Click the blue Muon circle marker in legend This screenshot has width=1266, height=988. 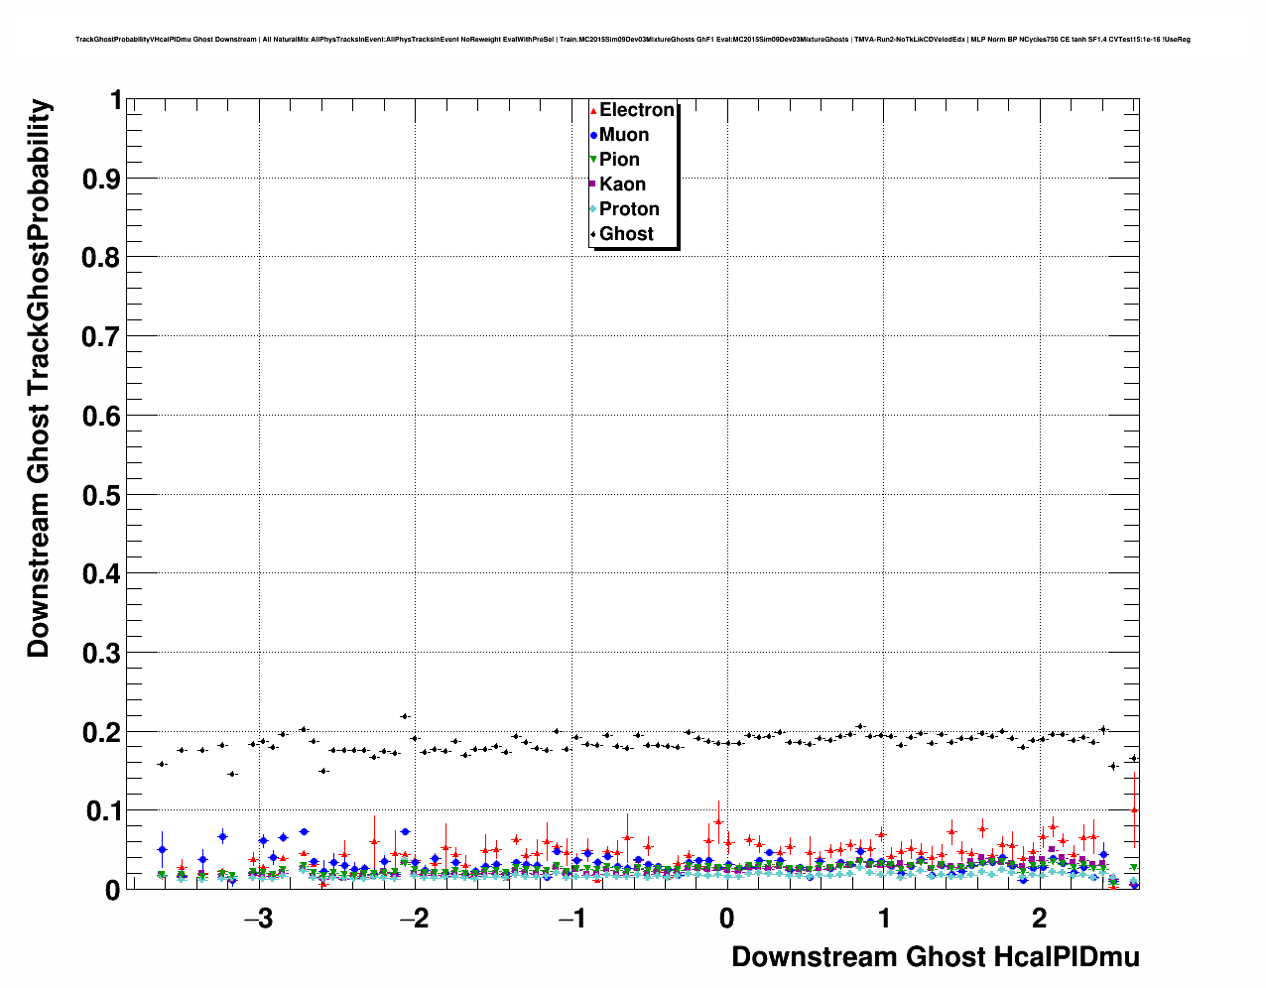tap(593, 135)
